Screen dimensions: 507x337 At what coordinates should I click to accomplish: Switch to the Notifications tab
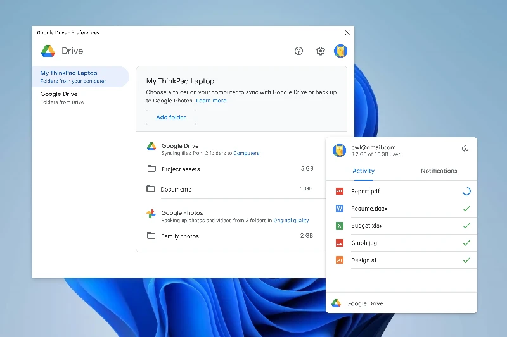pyautogui.click(x=439, y=171)
